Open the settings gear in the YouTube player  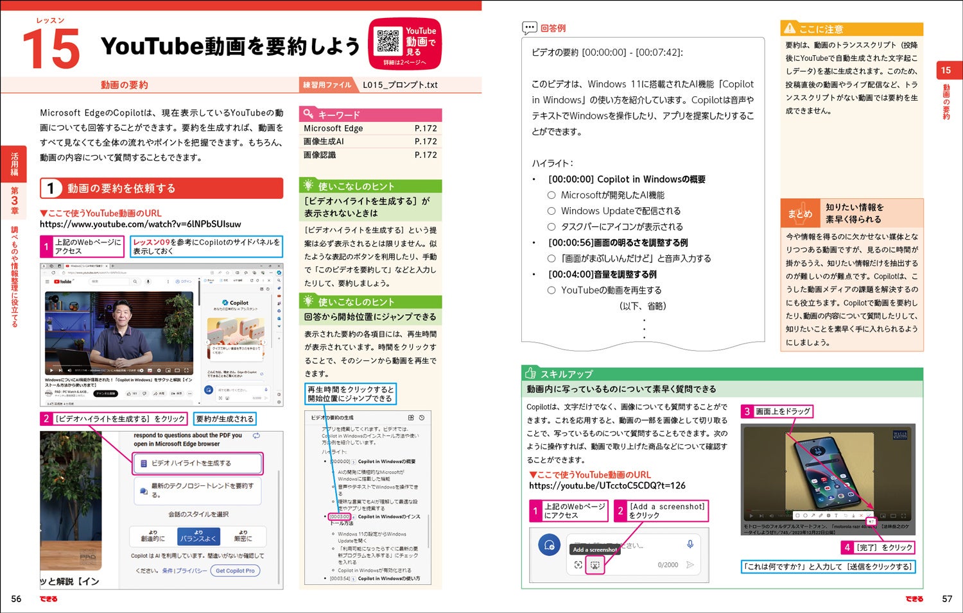[159, 371]
